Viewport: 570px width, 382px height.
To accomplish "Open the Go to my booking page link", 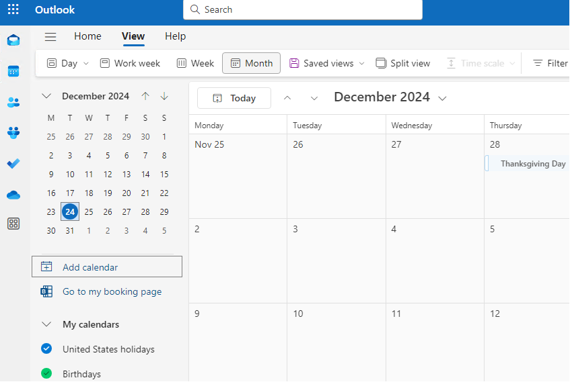I will [x=112, y=291].
